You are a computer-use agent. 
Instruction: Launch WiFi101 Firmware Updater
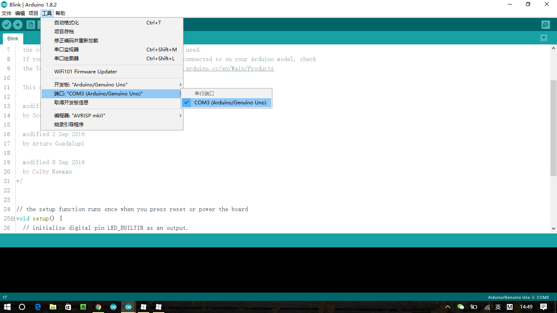112,72
